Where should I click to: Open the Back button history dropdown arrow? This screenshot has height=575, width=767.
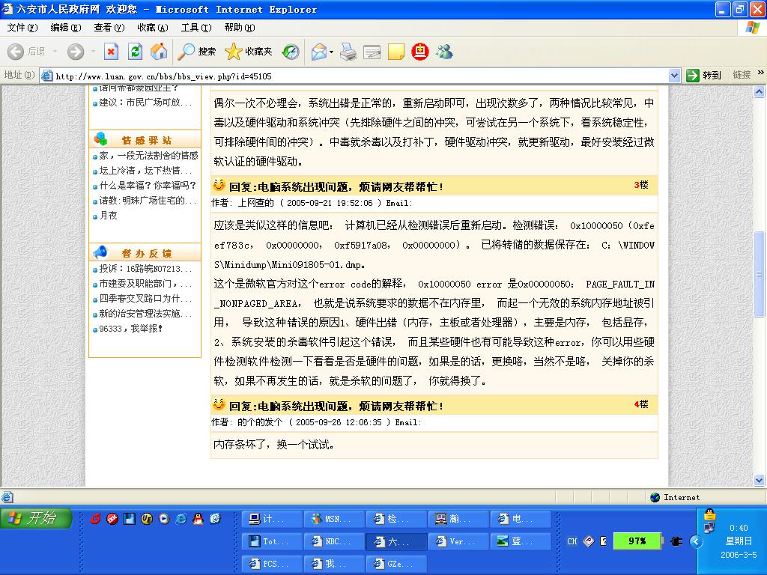click(54, 52)
